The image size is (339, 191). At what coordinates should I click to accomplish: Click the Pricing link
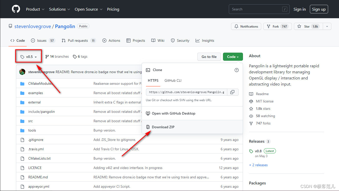pos(113,9)
